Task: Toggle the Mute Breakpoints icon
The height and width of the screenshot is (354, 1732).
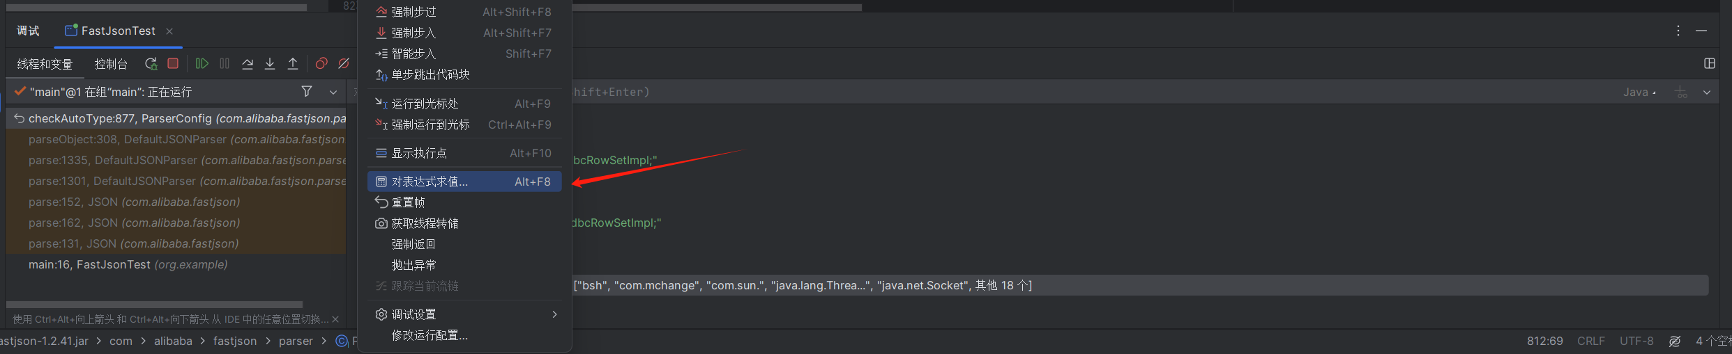Action: tap(344, 64)
